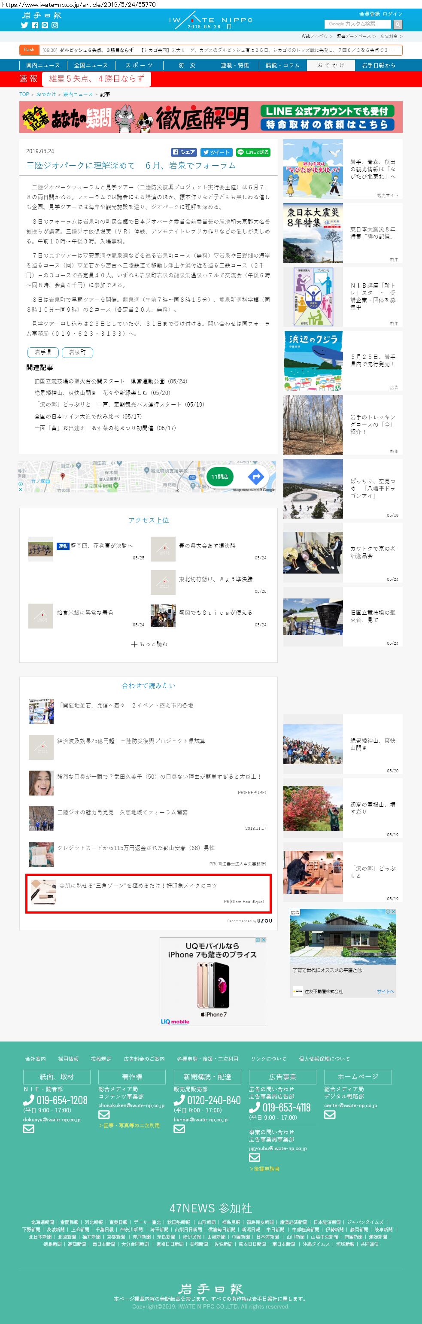Click the 後援申請書 footer link
Screen dimensions: 422x1324
pos(266,1169)
